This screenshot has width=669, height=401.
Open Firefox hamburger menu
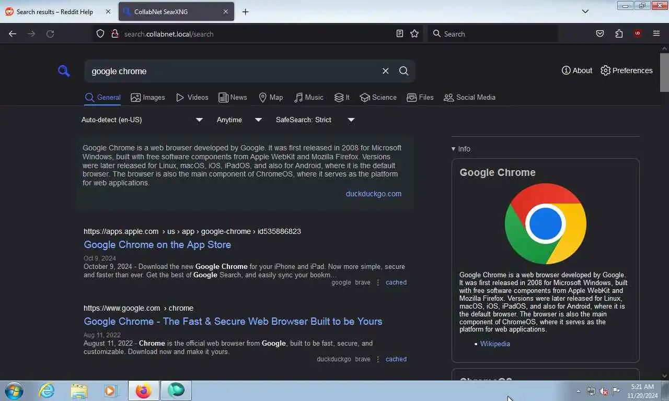click(656, 34)
